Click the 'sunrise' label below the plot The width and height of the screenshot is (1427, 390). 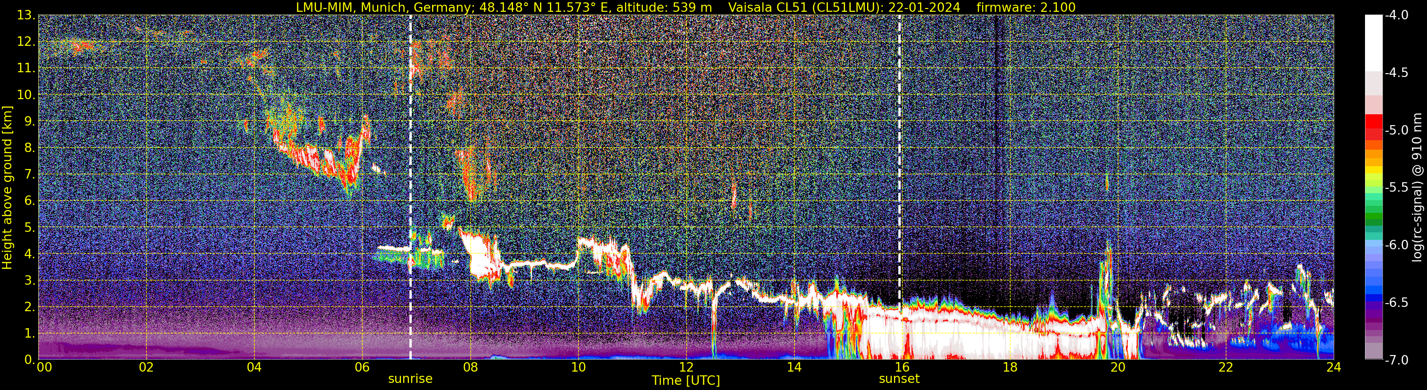click(410, 378)
